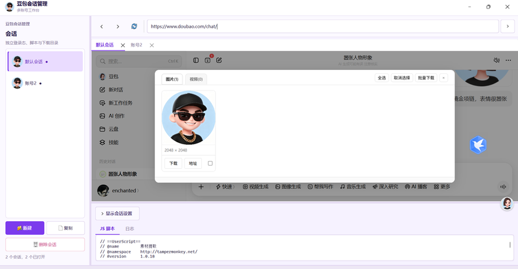518x269 pixels.
Task: Click the plus attachment icon
Action: click(201, 187)
